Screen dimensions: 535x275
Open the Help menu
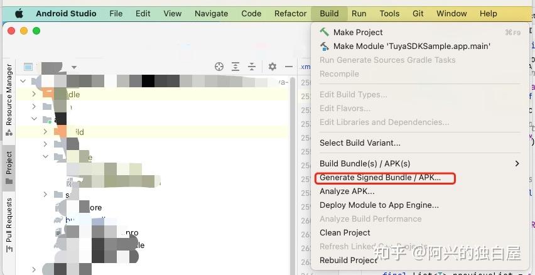[x=488, y=14]
